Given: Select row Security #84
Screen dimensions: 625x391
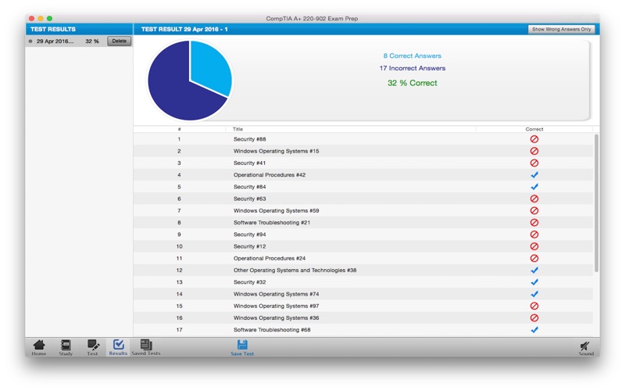Looking at the screenshot, I should (363, 187).
